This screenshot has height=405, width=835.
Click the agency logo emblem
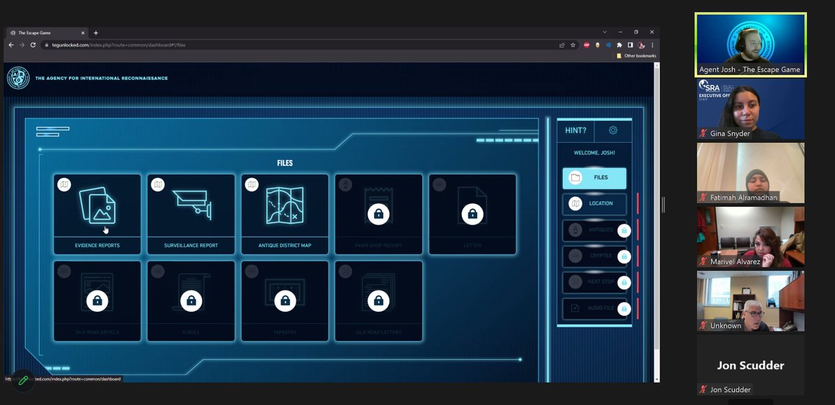pos(18,77)
